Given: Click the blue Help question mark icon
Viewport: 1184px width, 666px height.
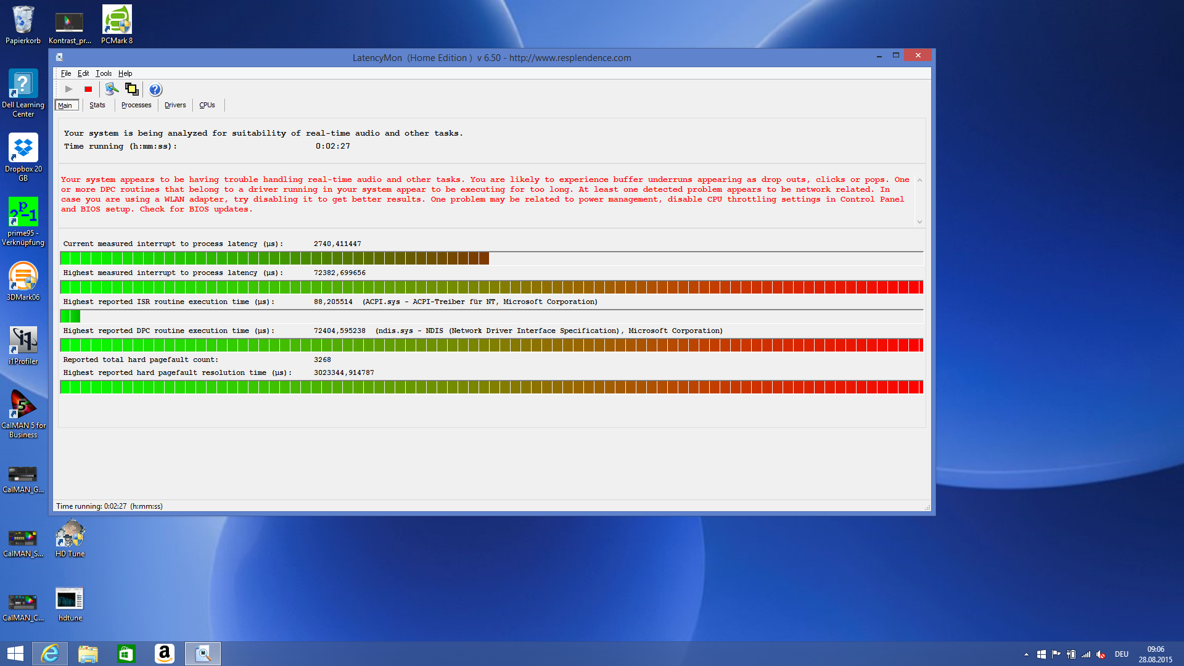Looking at the screenshot, I should [x=155, y=89].
